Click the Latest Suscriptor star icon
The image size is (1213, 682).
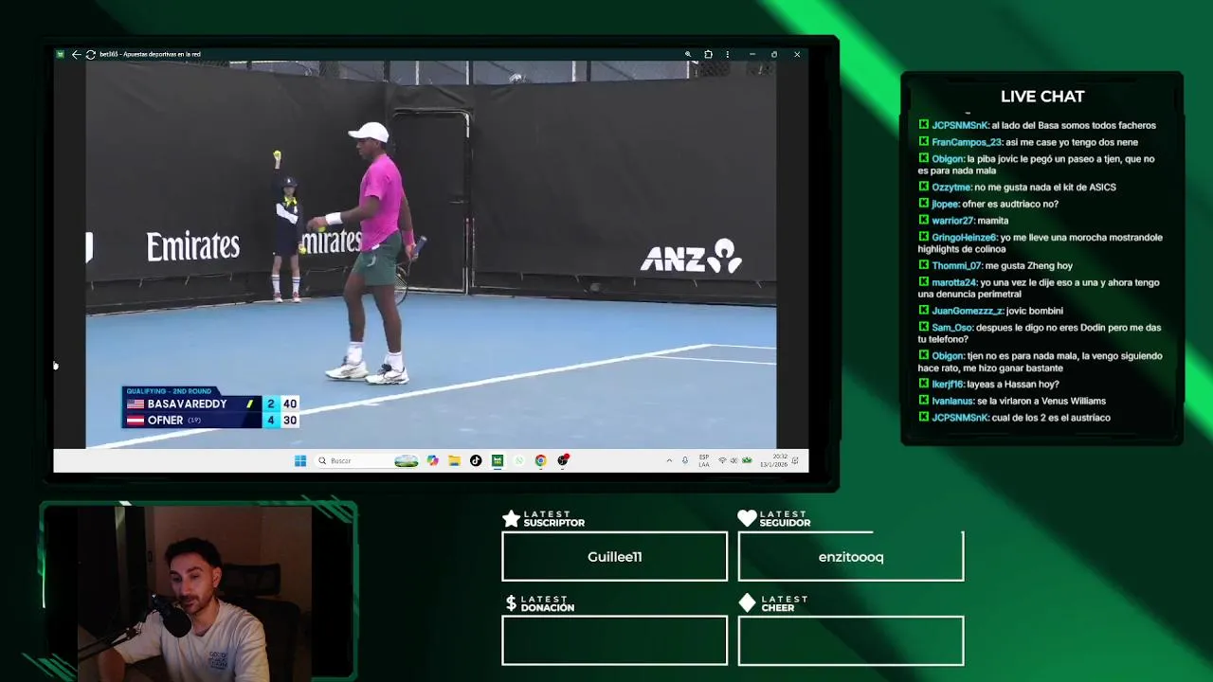click(x=511, y=518)
